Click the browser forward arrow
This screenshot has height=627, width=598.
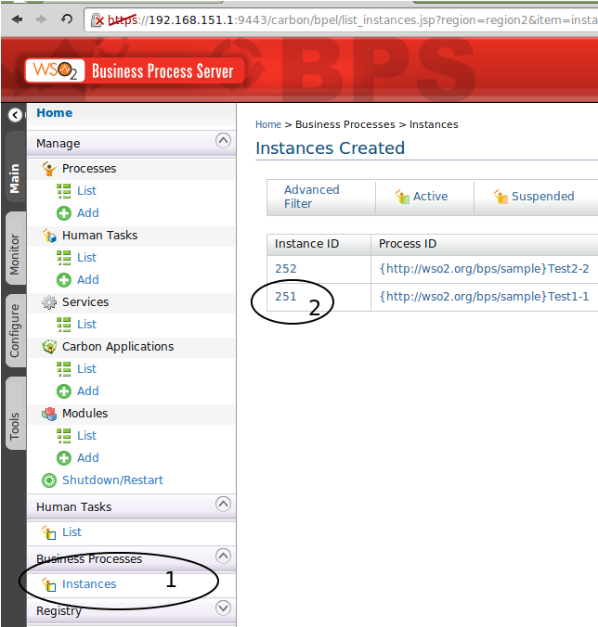41,19
